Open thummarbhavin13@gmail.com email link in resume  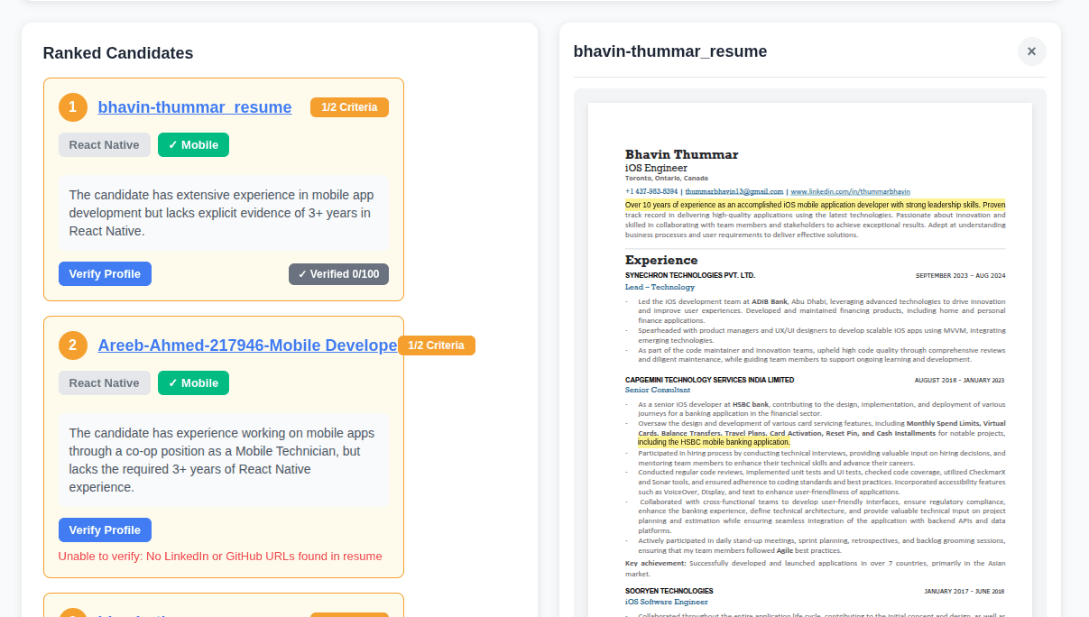coord(734,192)
